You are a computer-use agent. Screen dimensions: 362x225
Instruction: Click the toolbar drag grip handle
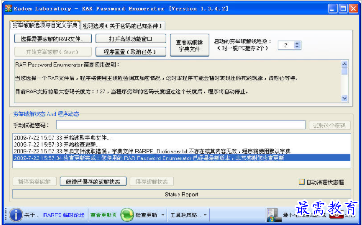[6, 215]
